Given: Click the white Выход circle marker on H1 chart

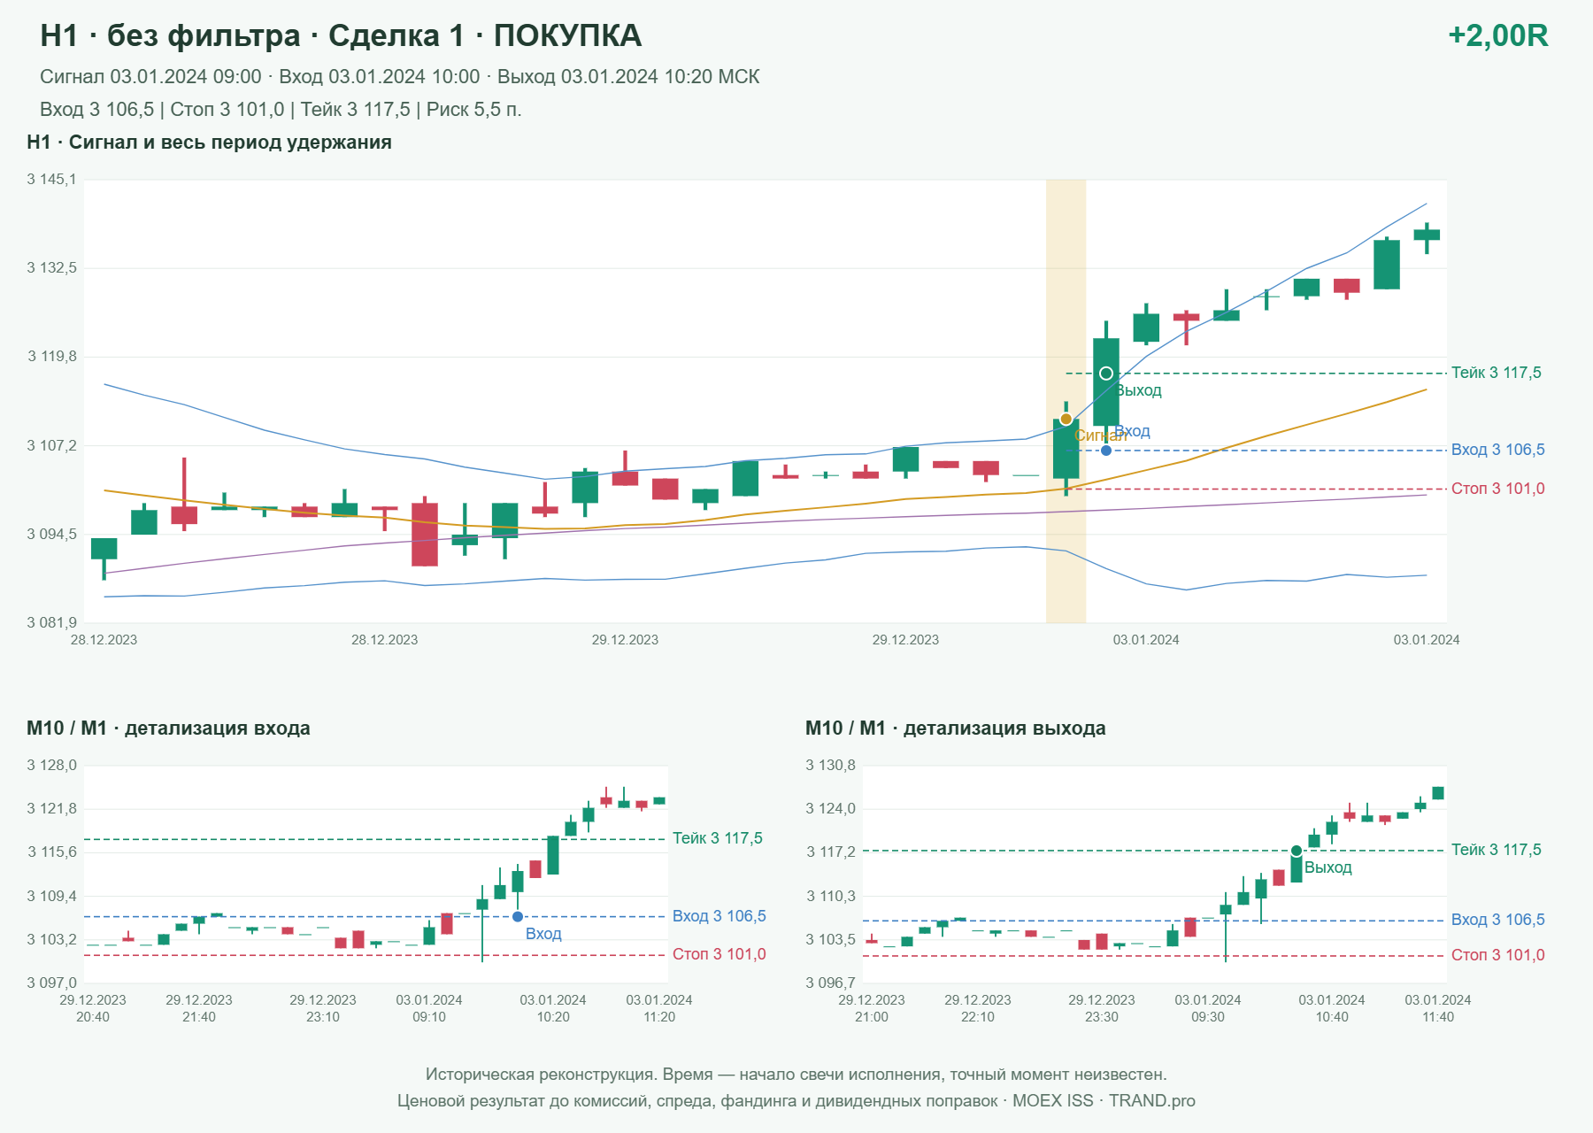Looking at the screenshot, I should click(1106, 374).
